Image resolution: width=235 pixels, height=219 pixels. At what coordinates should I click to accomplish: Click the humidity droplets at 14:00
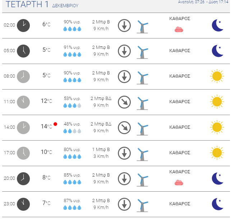click(x=72, y=131)
